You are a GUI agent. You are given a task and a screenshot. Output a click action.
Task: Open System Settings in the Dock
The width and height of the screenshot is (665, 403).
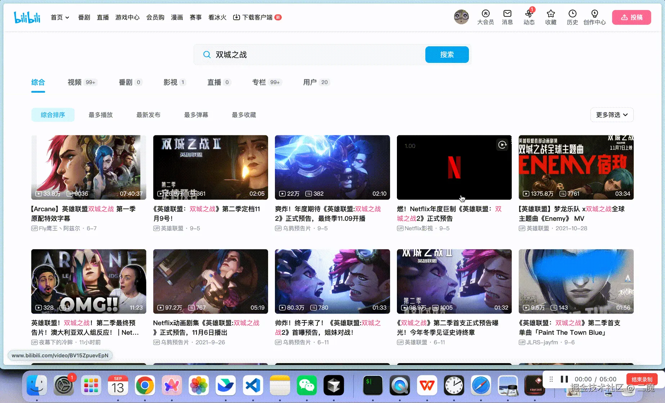tap(64, 385)
